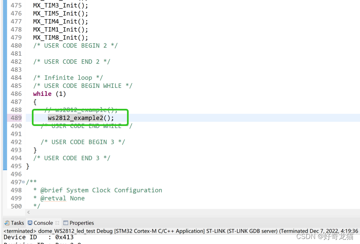Click the opening brace on line 487
Screen dimensions: 360x244
coord(35,102)
